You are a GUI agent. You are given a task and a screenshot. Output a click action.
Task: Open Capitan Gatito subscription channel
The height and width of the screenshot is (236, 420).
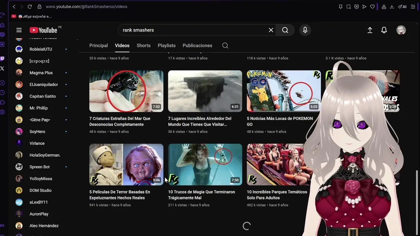click(x=42, y=96)
